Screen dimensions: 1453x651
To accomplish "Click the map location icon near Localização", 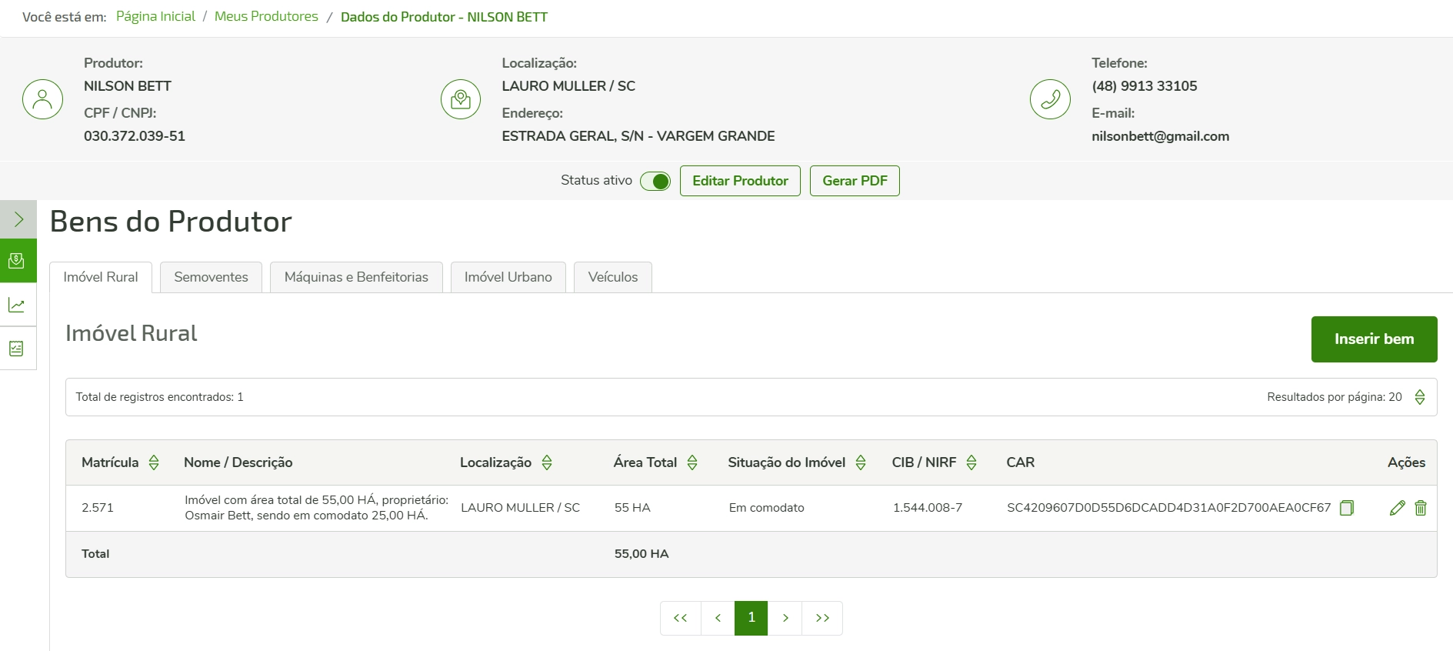I will [460, 99].
